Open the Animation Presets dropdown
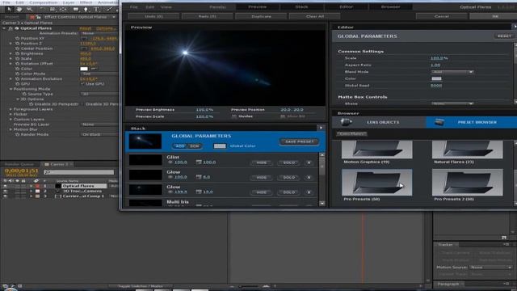 tap(99, 33)
